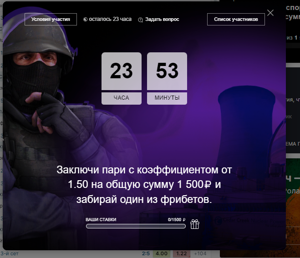The width and height of the screenshot is (300, 258).
Task: Click the question bubble icon
Action: (x=140, y=20)
